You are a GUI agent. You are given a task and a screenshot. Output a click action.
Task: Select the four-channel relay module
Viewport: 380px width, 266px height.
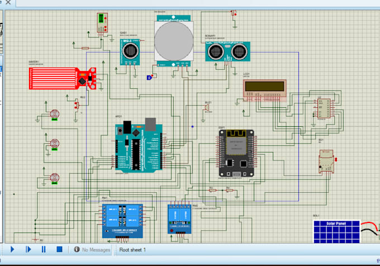coord(122,221)
